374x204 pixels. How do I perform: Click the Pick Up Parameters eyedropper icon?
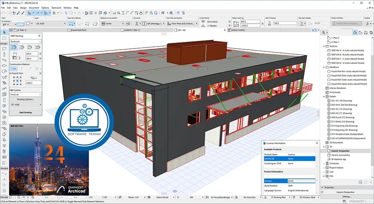(x=18, y=13)
